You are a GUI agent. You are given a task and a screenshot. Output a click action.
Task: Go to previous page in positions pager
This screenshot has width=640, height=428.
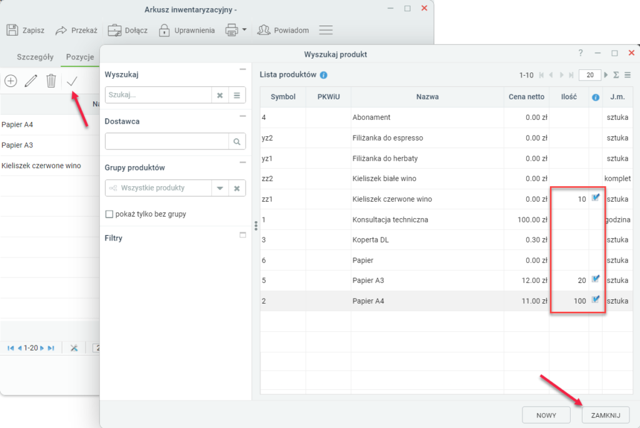pyautogui.click(x=19, y=348)
